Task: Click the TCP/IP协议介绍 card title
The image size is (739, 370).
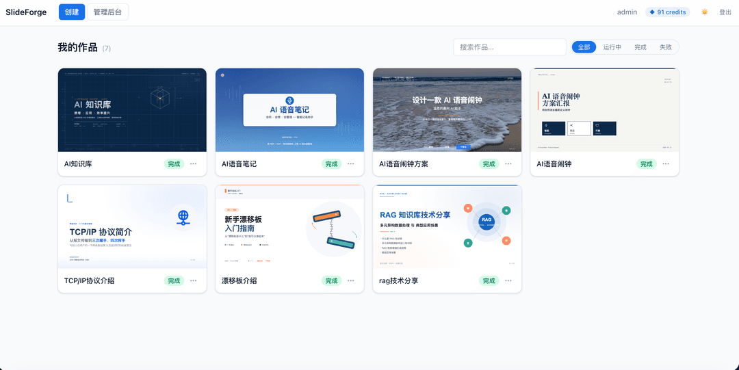Action: point(89,281)
